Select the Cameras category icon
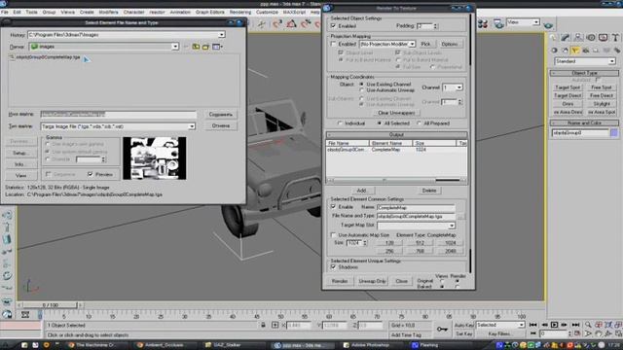Image resolution: width=623 pixels, height=350 pixels. tap(586, 51)
